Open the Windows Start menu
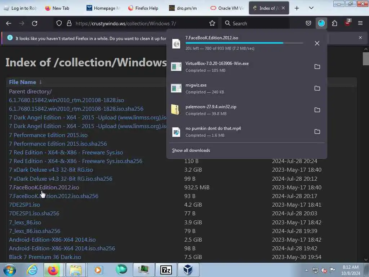Viewport: 369px width, 277px height. [x=10, y=270]
